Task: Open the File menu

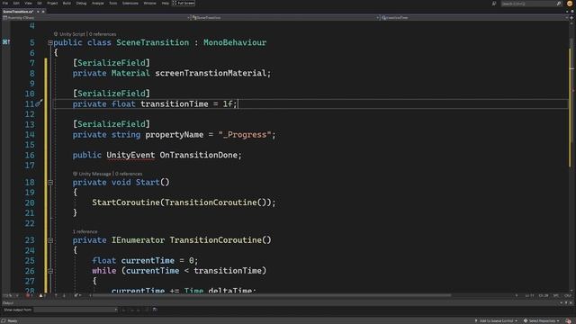Action: (x=5, y=3)
